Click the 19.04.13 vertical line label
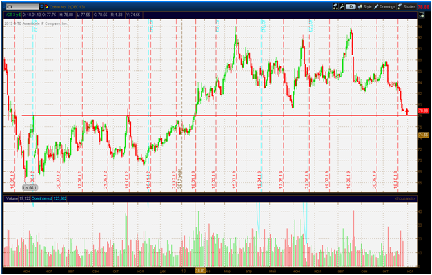This screenshot has height=275, width=432. tap(259, 180)
